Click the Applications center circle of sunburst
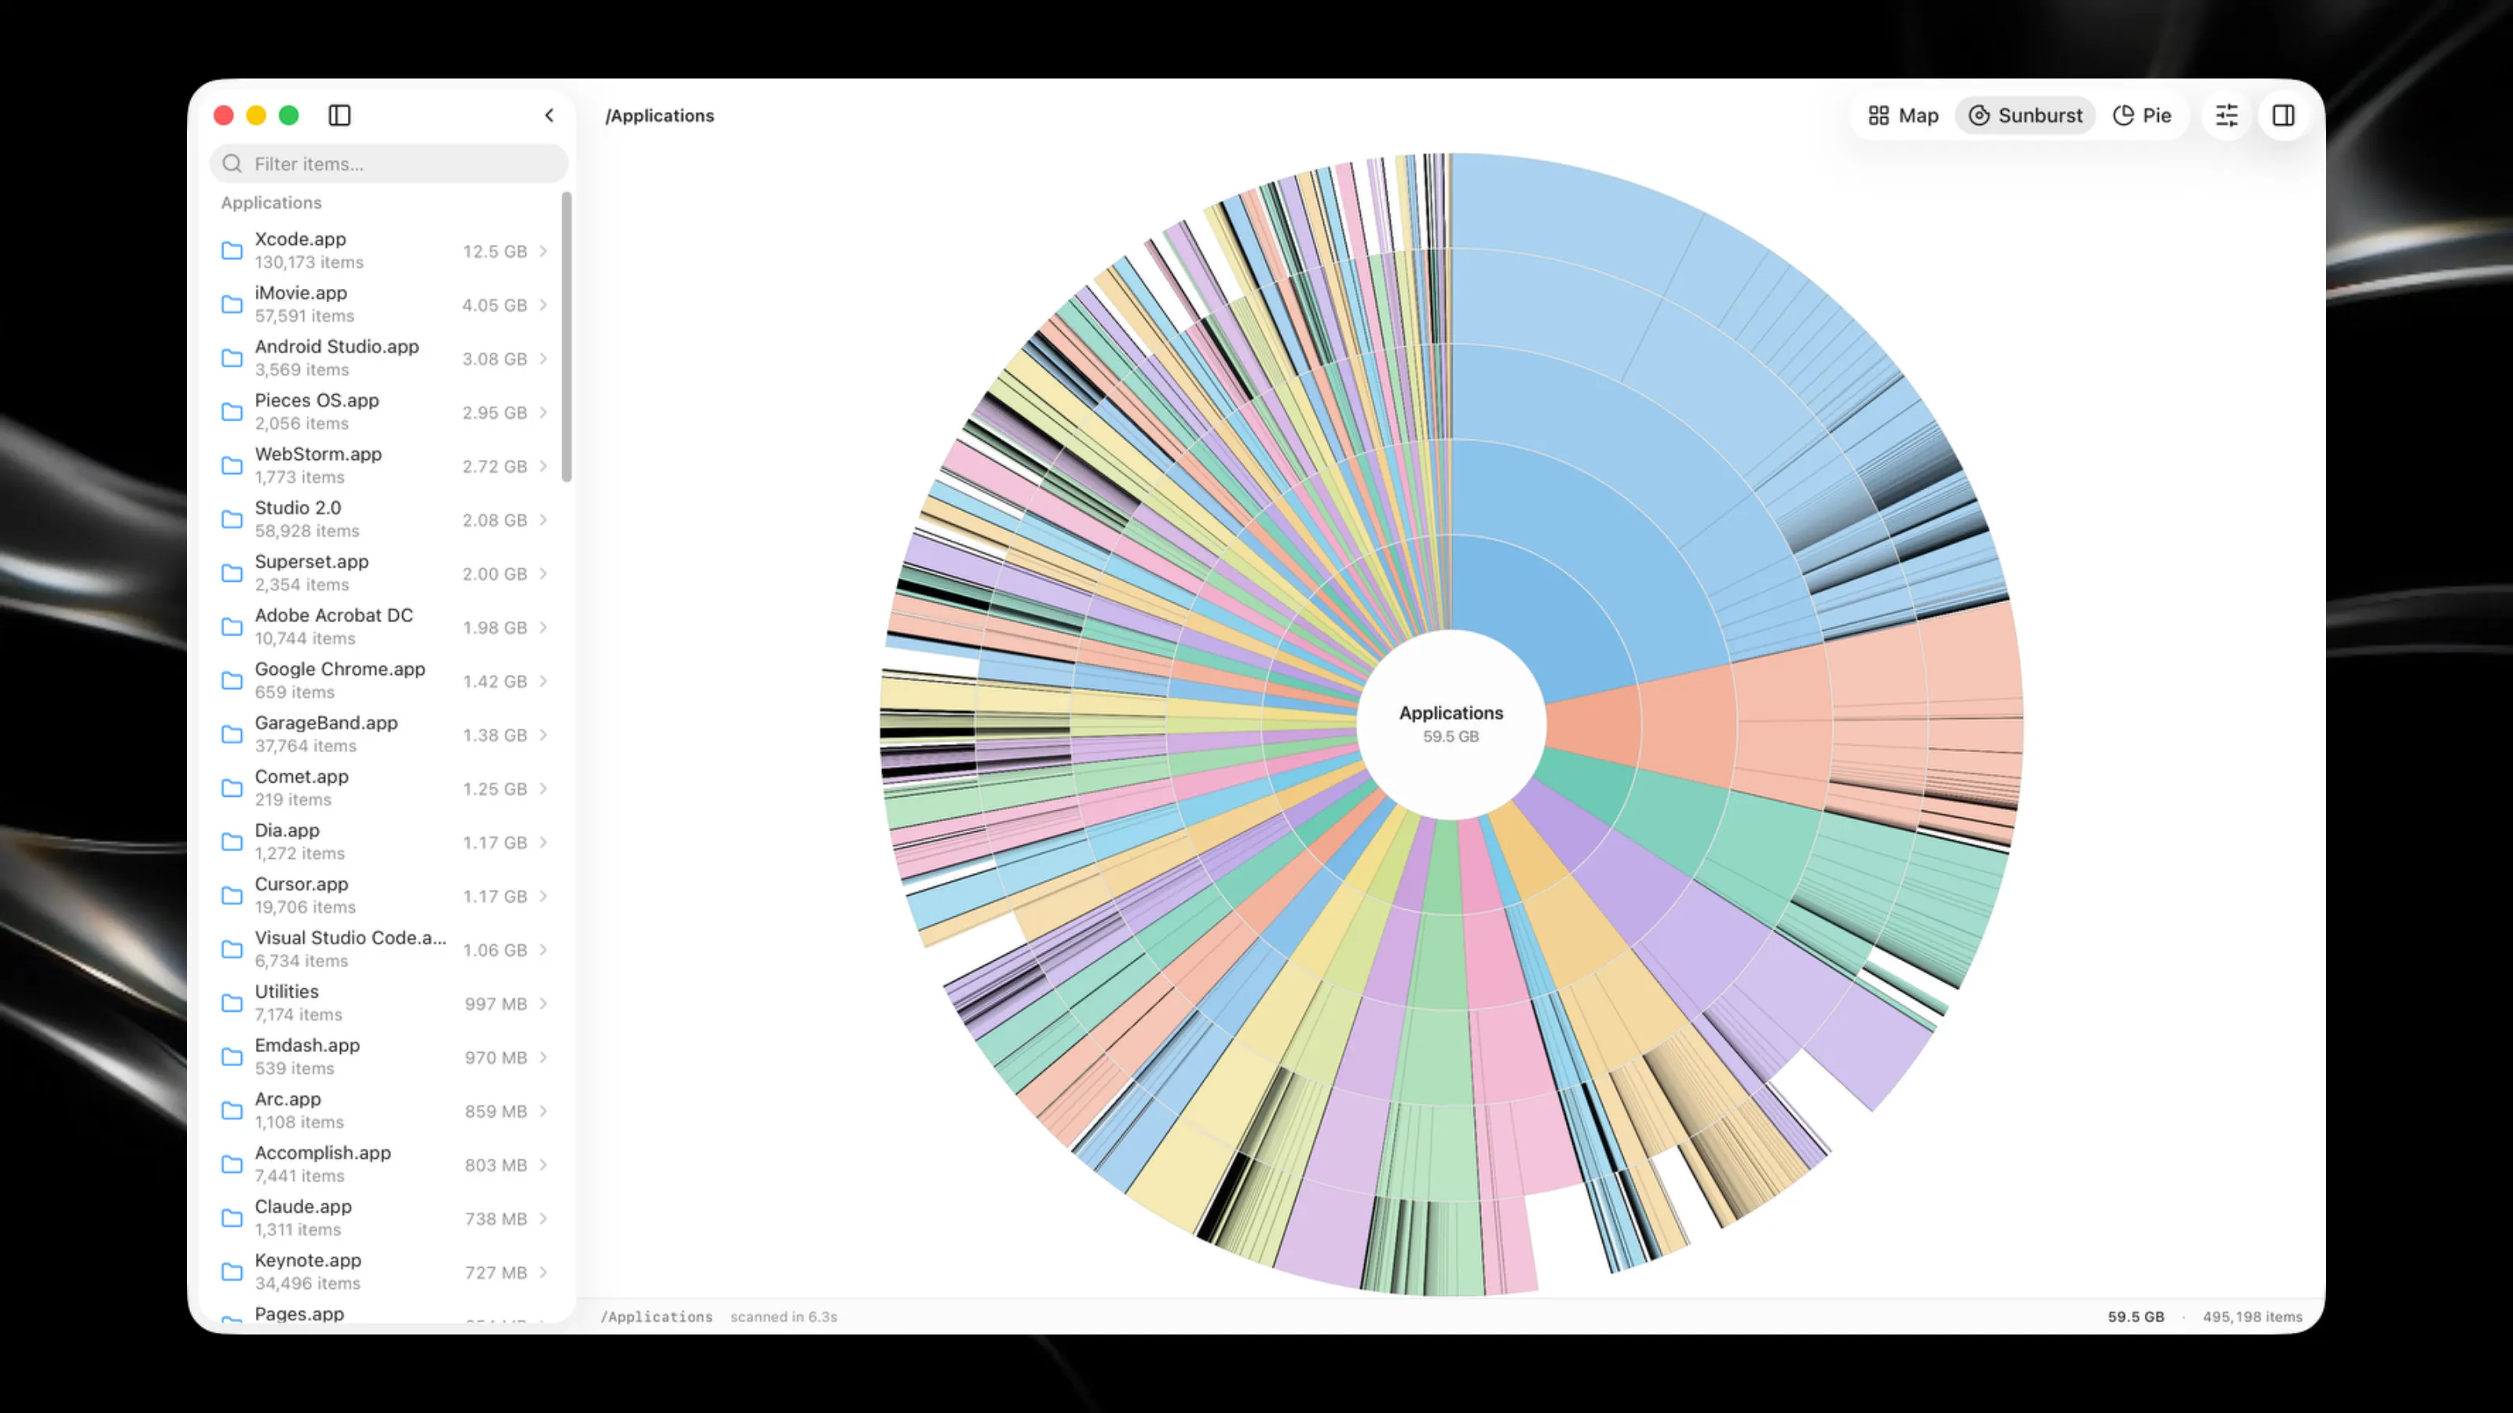The image size is (2513, 1413). pos(1450,724)
